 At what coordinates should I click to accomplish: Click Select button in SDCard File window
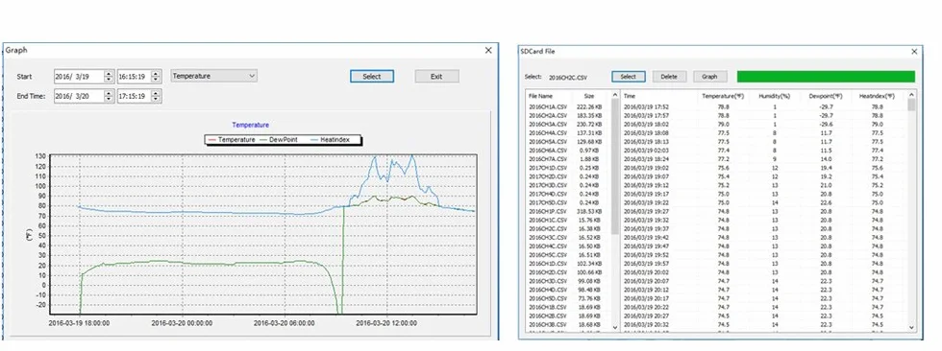coord(629,77)
